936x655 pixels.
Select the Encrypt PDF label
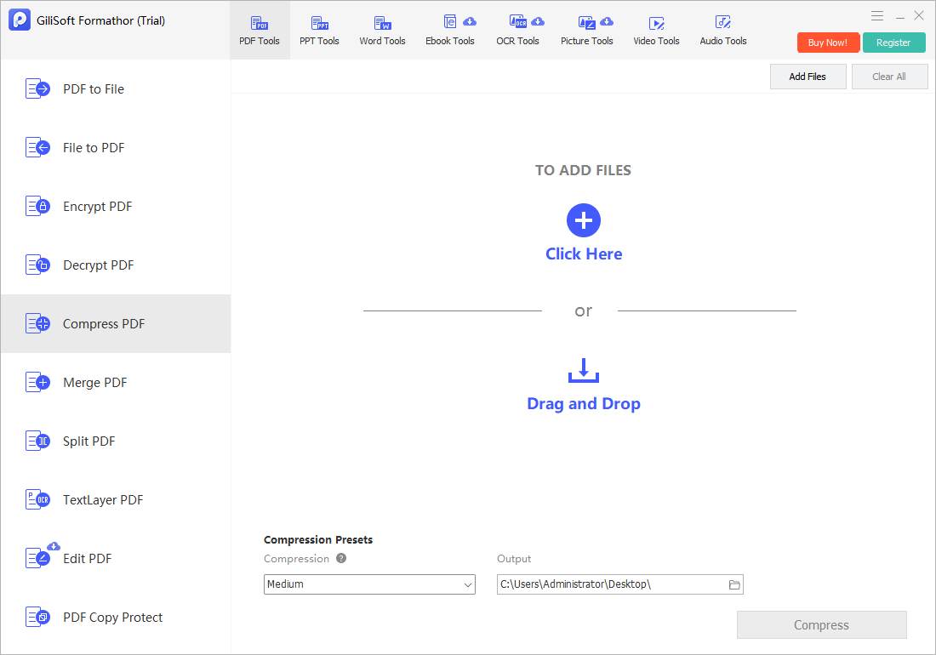coord(97,207)
